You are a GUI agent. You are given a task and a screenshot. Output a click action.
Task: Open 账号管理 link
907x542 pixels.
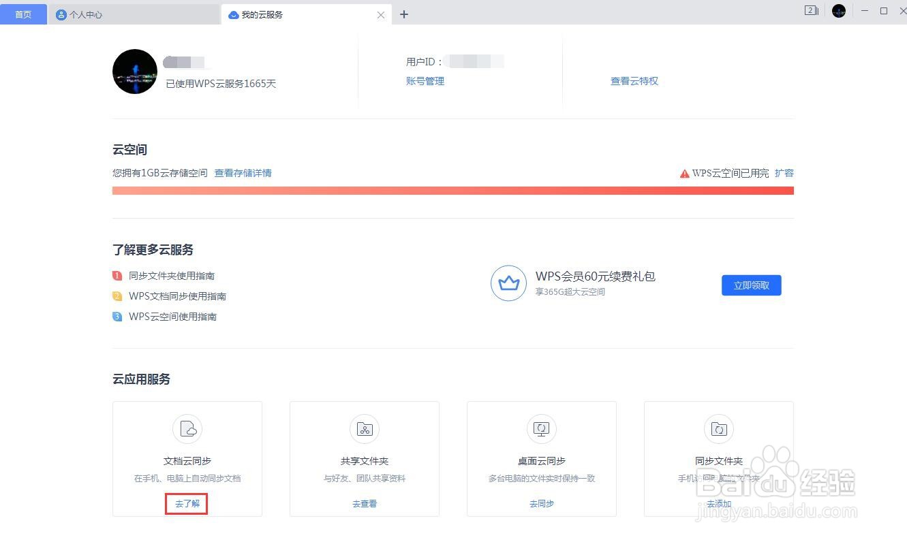coord(425,81)
